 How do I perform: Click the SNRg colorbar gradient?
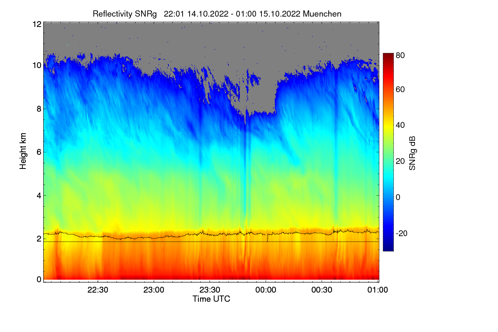388,152
